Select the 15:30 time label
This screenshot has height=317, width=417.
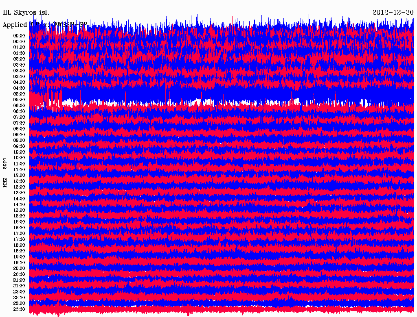click(19, 216)
